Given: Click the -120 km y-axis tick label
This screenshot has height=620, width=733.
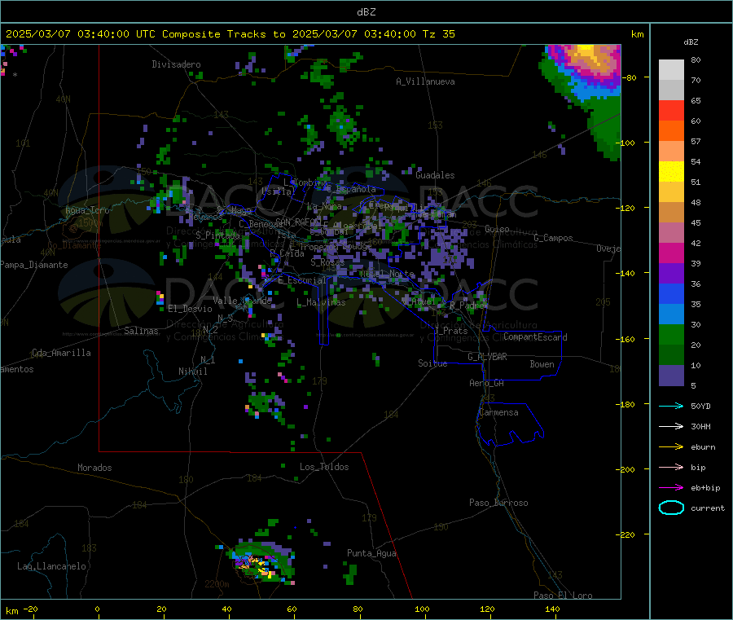Looking at the screenshot, I should (627, 208).
